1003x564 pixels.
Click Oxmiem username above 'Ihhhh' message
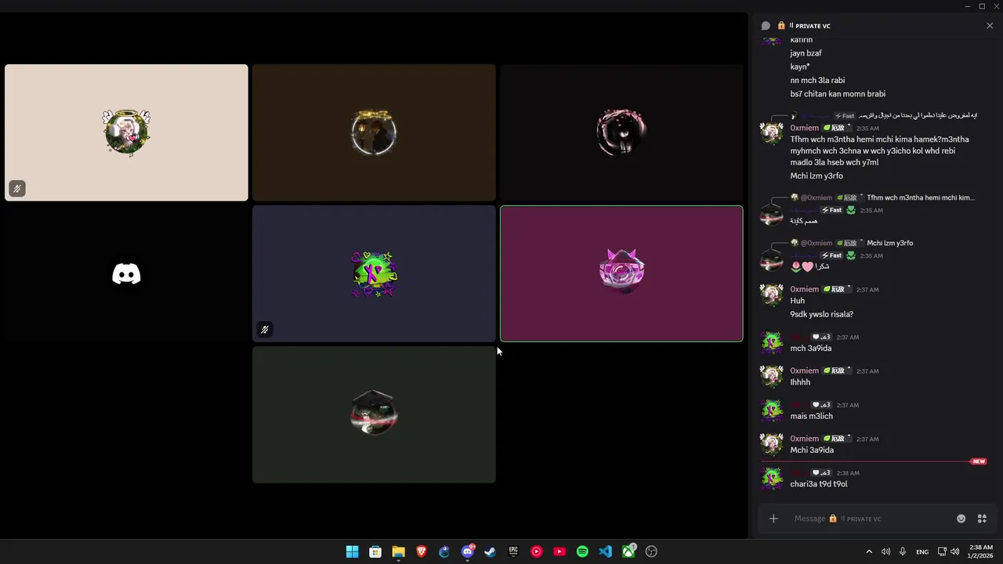pyautogui.click(x=804, y=371)
